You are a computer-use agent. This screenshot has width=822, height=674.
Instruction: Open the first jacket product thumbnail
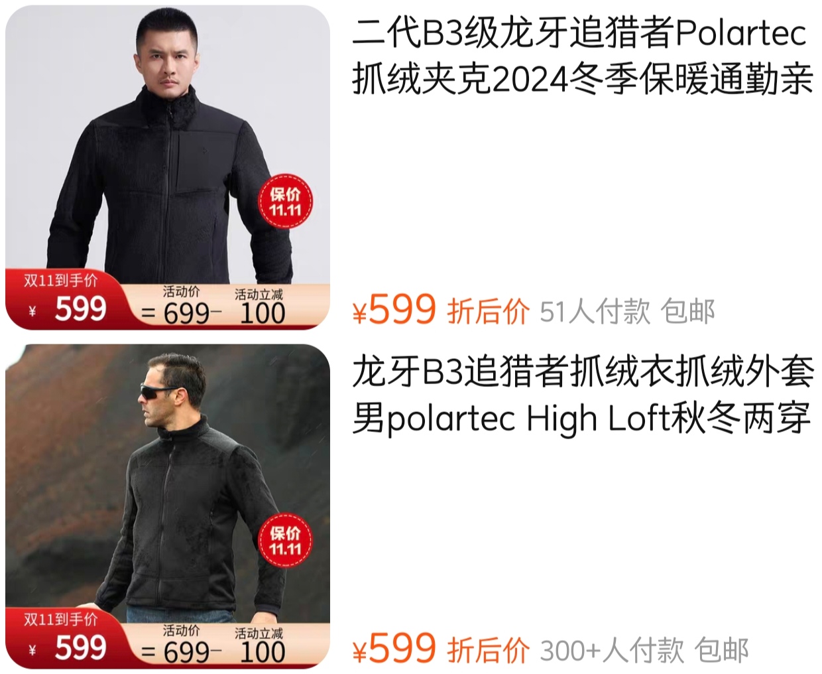point(168,167)
